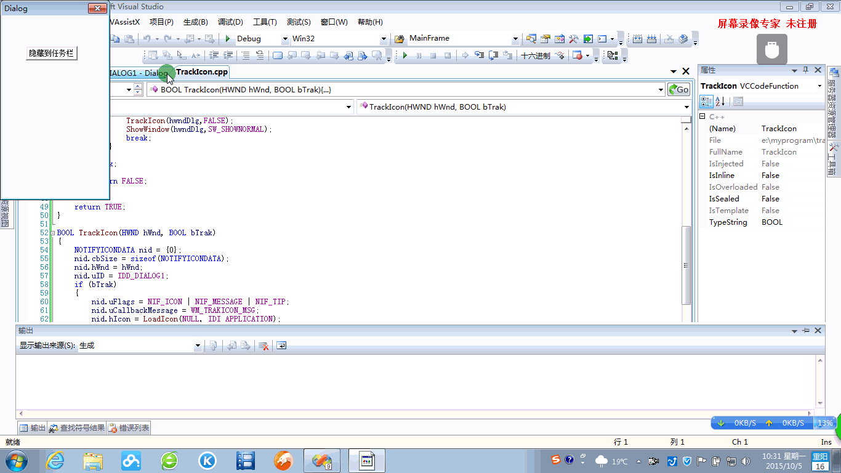Open Internet Explorer from the taskbar
Viewport: 841px width, 473px height.
coord(55,461)
